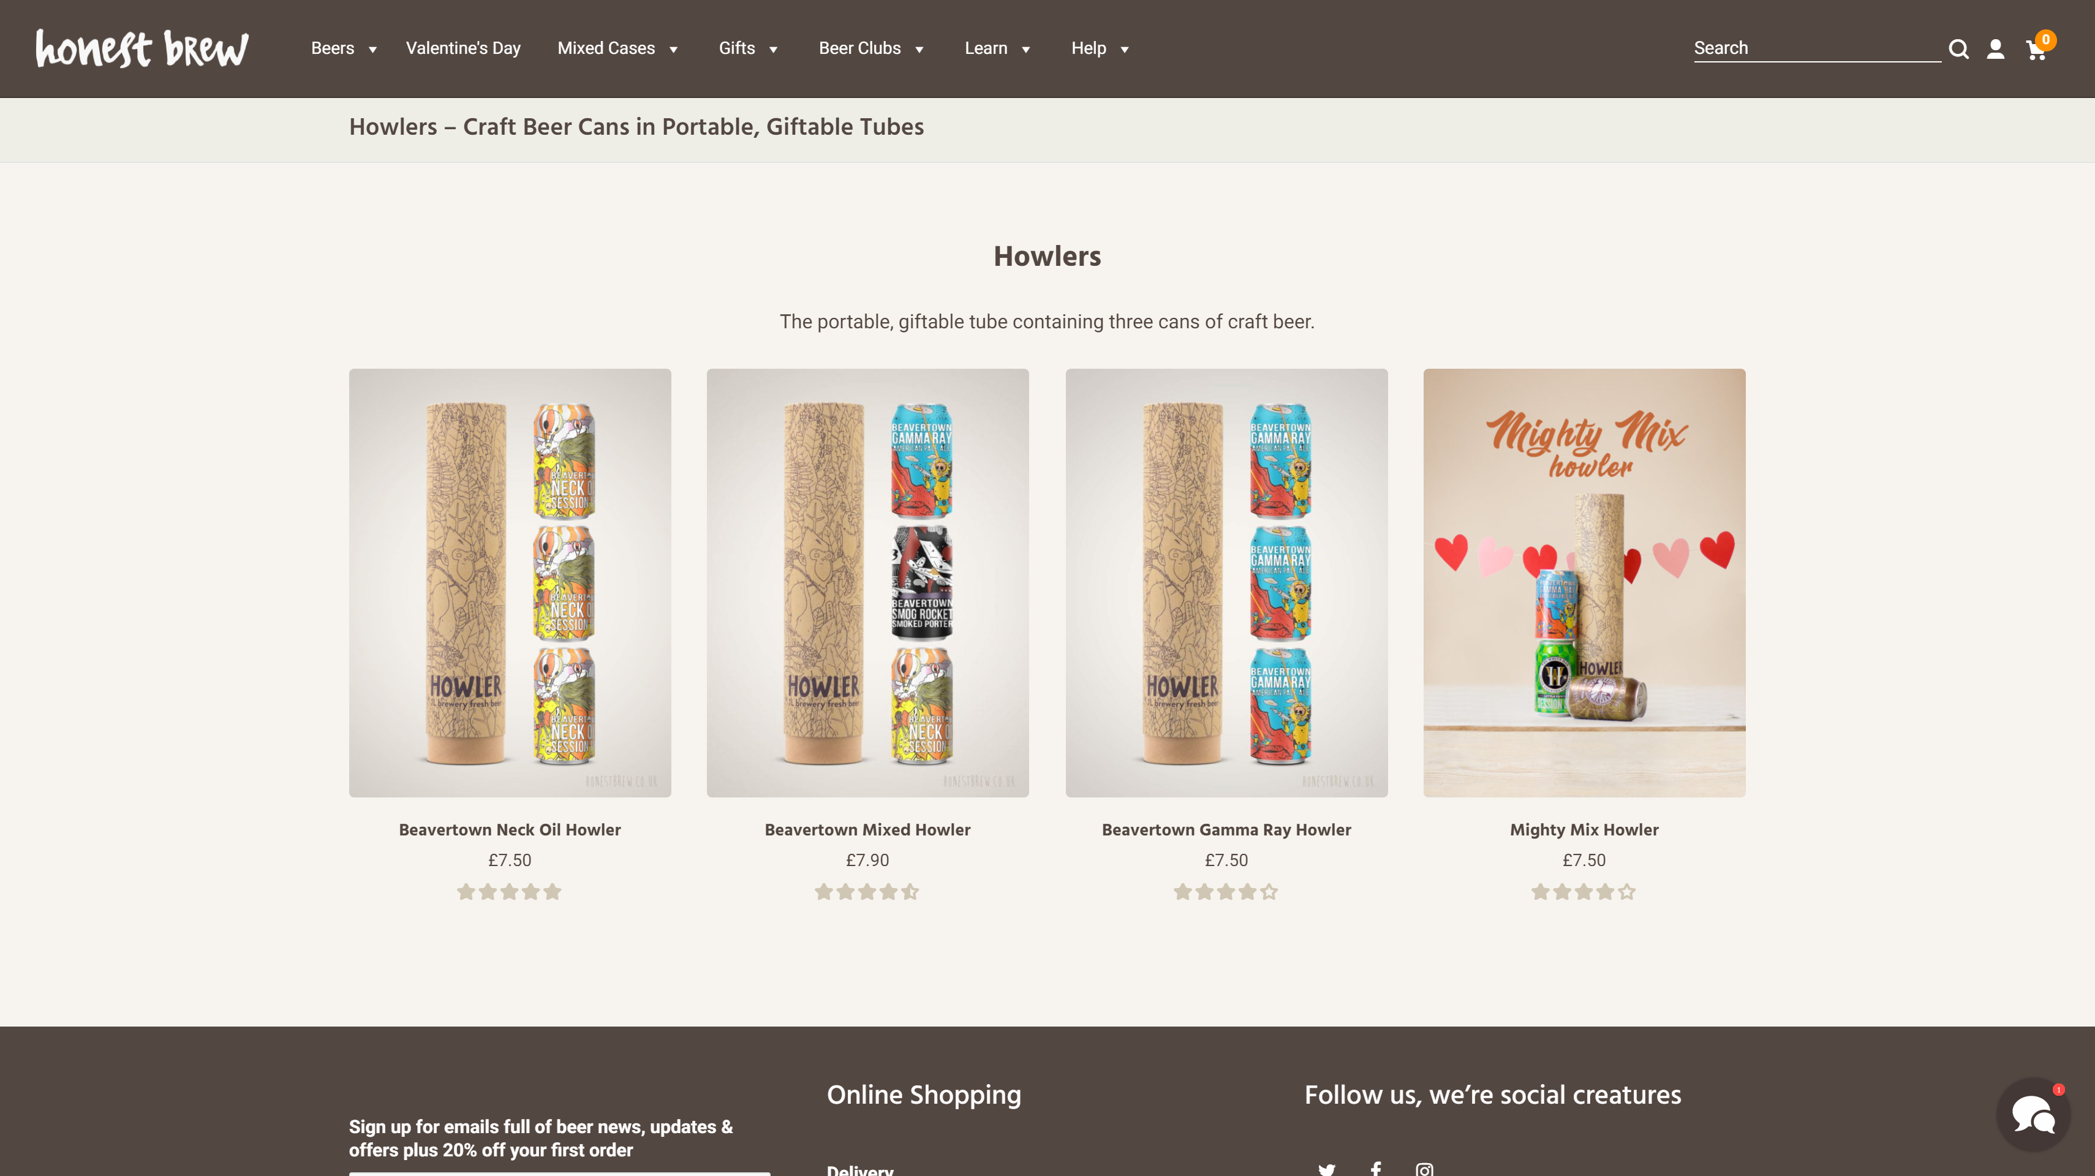This screenshot has width=2095, height=1176.
Task: Open the user account icon
Action: [1995, 49]
